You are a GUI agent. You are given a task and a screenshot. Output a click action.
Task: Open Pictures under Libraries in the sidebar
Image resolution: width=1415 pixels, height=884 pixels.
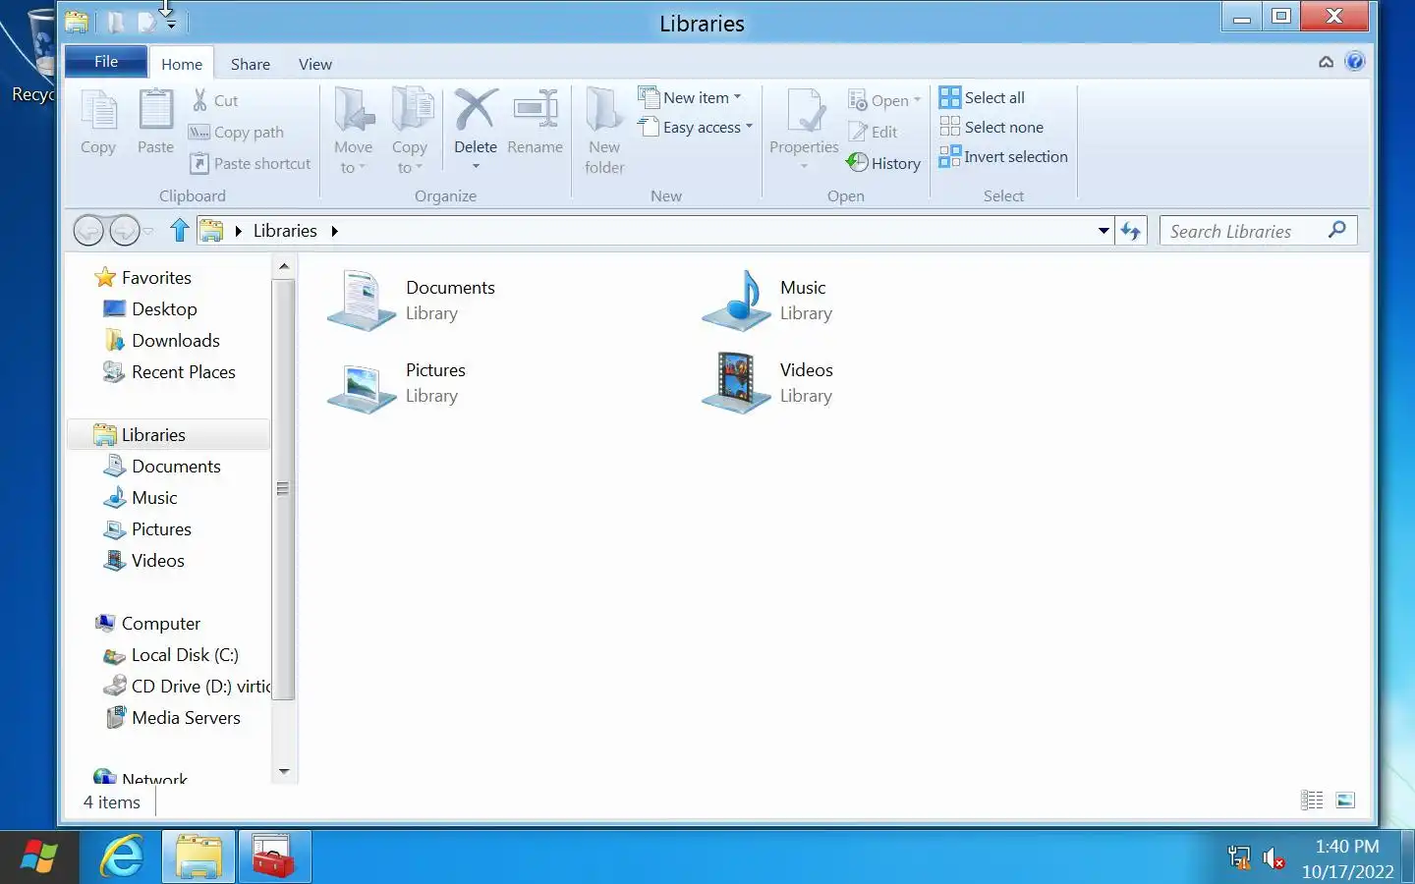tap(148, 528)
